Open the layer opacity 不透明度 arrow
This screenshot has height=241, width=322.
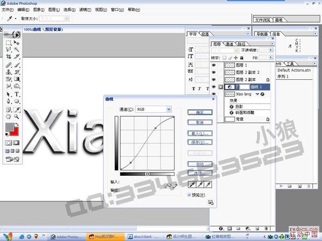[272, 50]
